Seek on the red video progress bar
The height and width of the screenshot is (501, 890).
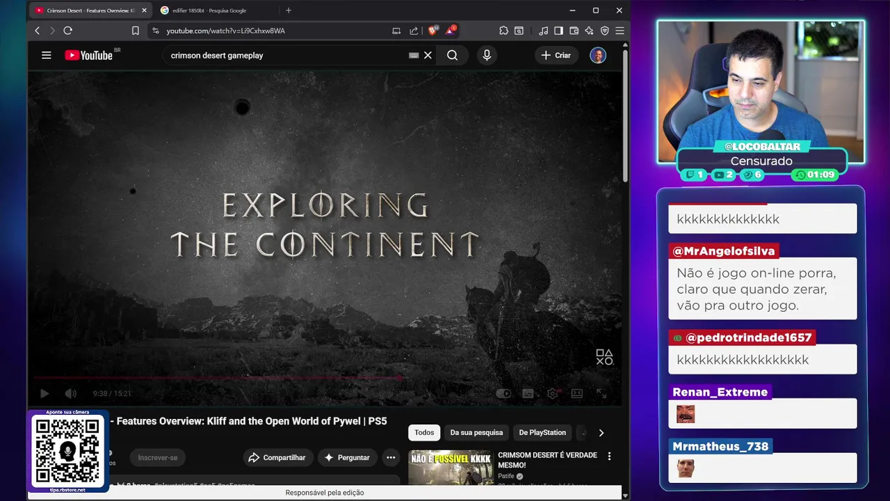325,379
